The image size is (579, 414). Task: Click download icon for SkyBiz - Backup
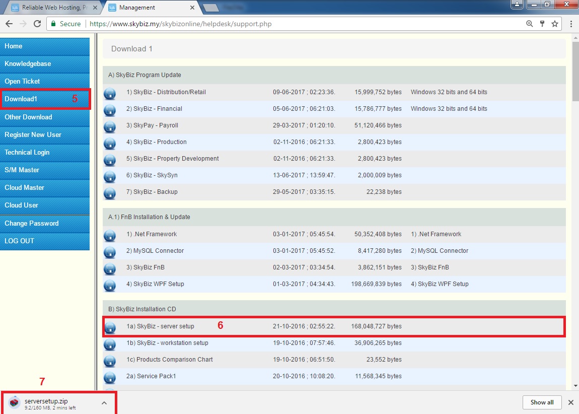[x=110, y=193]
